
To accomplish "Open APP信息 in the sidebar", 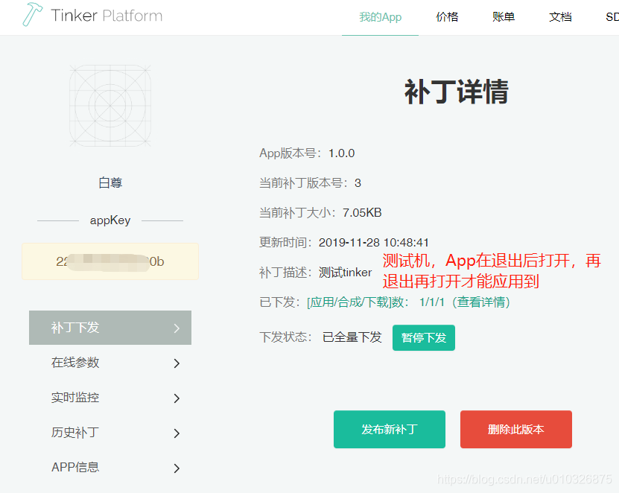I will click(110, 468).
